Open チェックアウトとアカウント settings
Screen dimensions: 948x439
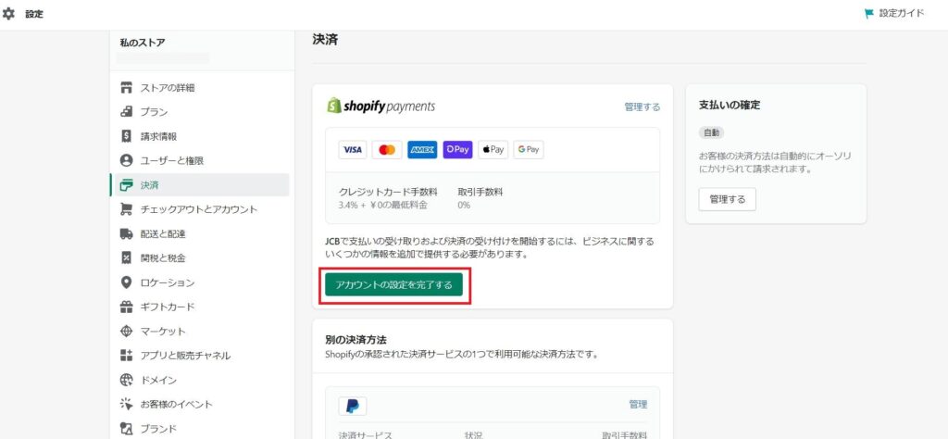pos(200,209)
